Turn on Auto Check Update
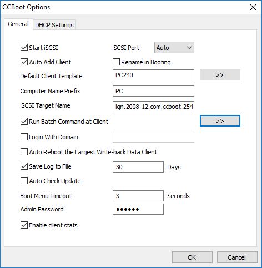This screenshot has height=268, width=262. [24, 181]
